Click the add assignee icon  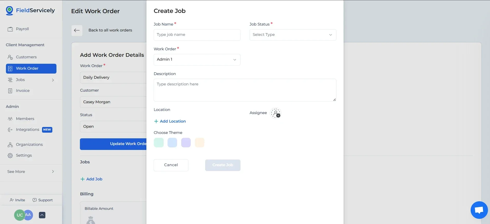[276, 113]
